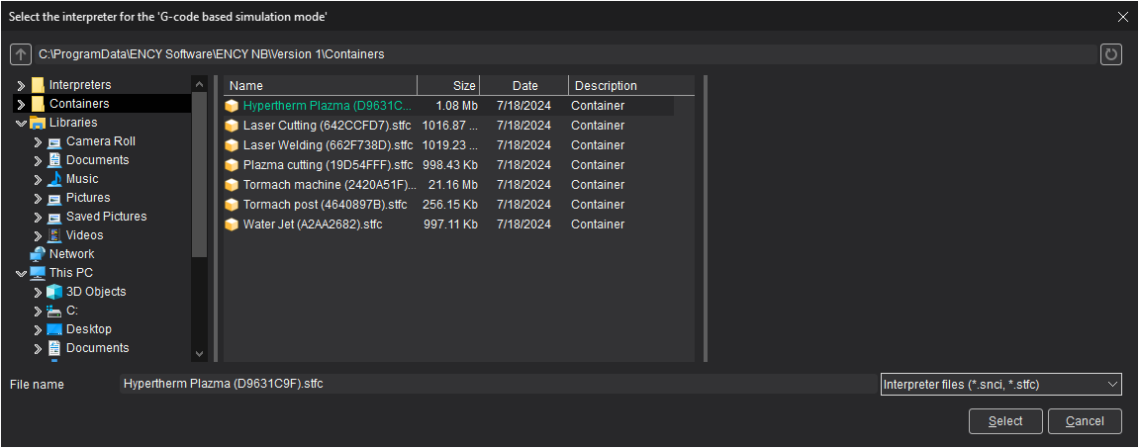
Task: Click the File name input field
Action: (x=495, y=384)
